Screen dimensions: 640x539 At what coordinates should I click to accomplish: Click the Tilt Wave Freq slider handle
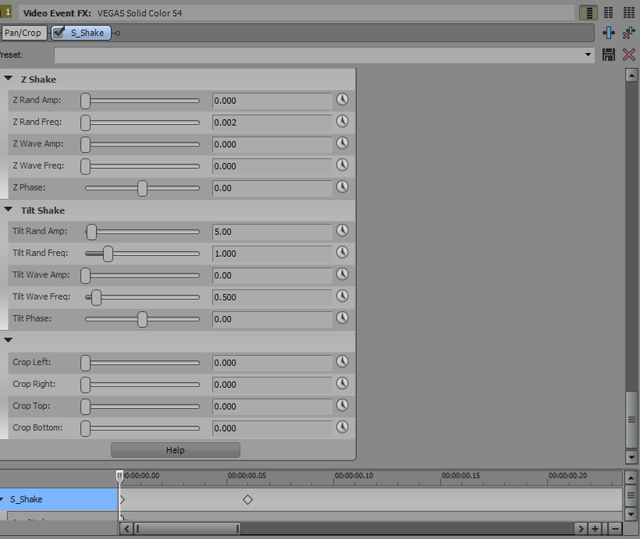(x=96, y=297)
